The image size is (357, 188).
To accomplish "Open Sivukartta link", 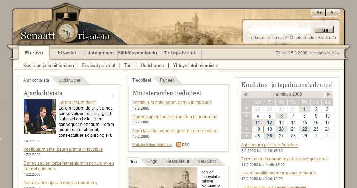I will (x=327, y=38).
